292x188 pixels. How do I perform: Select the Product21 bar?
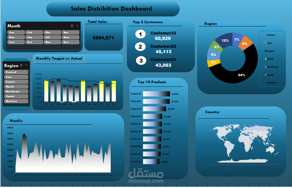[x=152, y=139]
